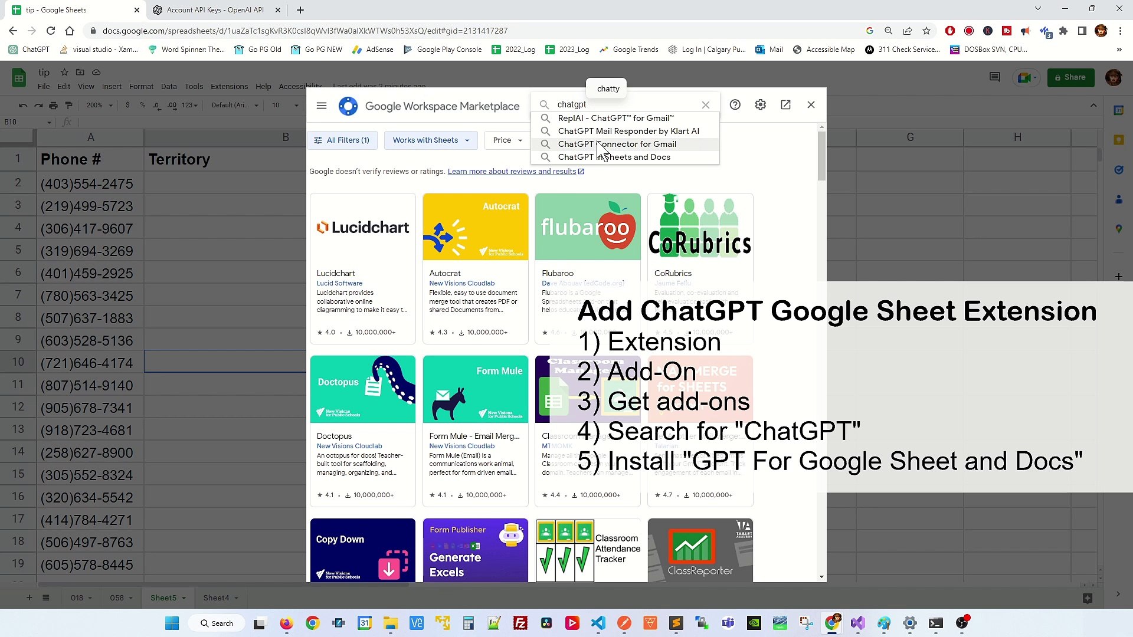
Task: Open Marketplace in a new window icon
Action: pyautogui.click(x=785, y=104)
